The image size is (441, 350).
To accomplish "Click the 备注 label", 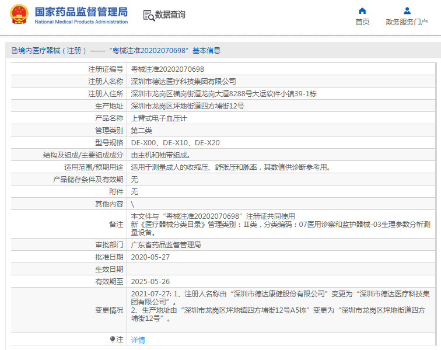I will tap(116, 224).
